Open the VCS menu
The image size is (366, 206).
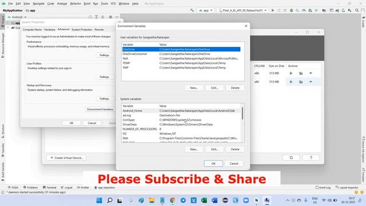113,3
